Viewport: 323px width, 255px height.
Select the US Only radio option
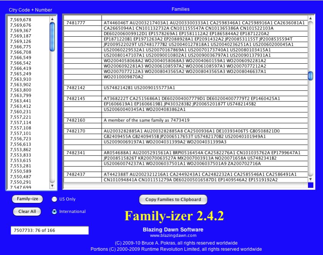click(54, 199)
